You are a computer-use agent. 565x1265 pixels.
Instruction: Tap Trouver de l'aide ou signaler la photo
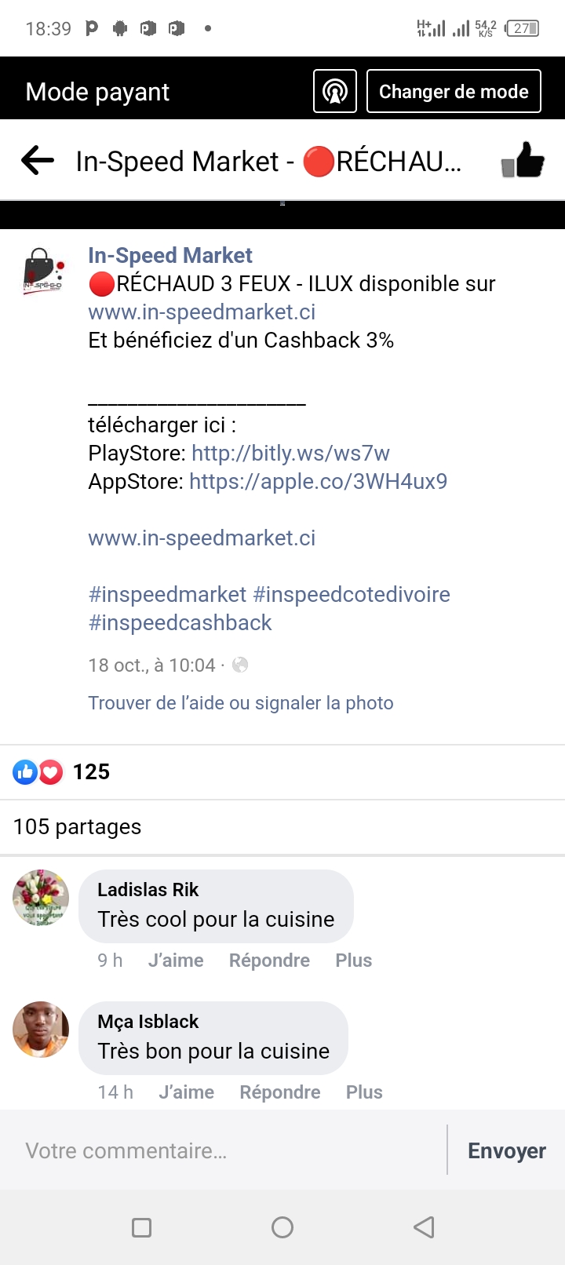pos(241,703)
